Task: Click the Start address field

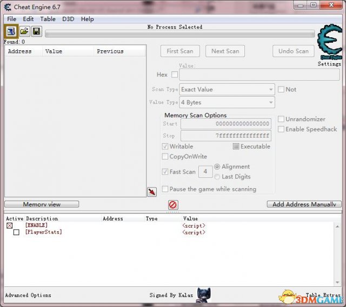Action: [226, 124]
